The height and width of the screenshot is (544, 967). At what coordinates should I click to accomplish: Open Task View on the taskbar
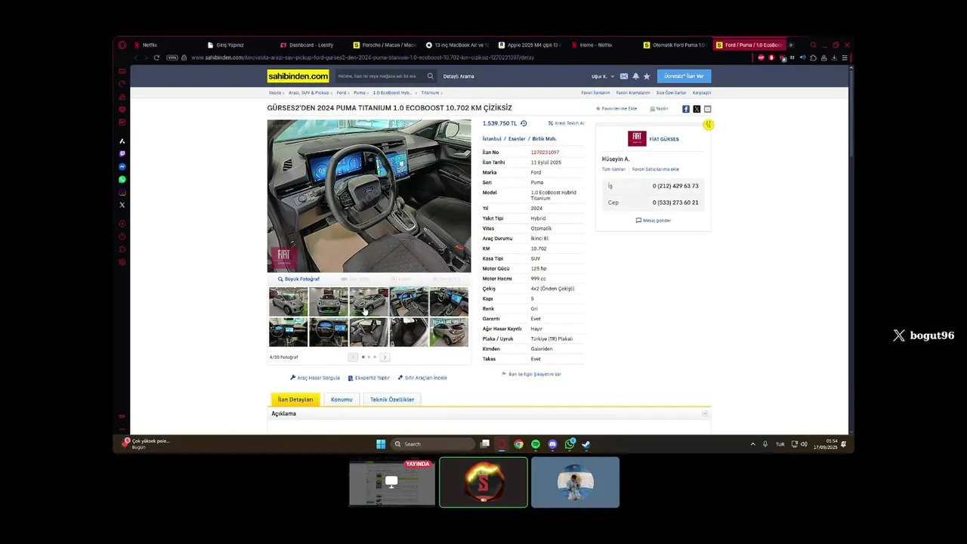click(485, 444)
